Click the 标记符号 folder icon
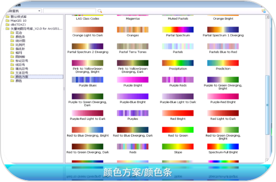 click(x=12, y=61)
